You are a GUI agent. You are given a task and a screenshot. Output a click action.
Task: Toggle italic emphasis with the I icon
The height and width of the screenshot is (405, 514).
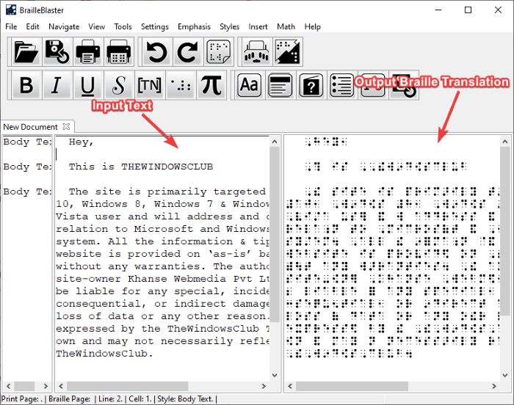coord(57,85)
